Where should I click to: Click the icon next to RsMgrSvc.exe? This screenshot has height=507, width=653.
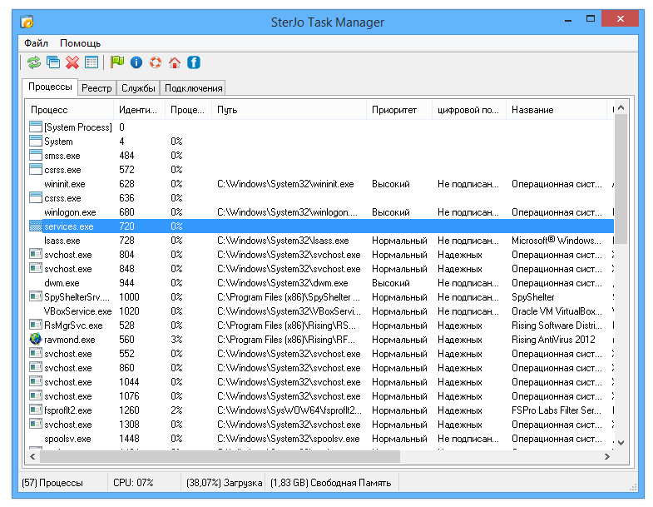[x=36, y=325]
